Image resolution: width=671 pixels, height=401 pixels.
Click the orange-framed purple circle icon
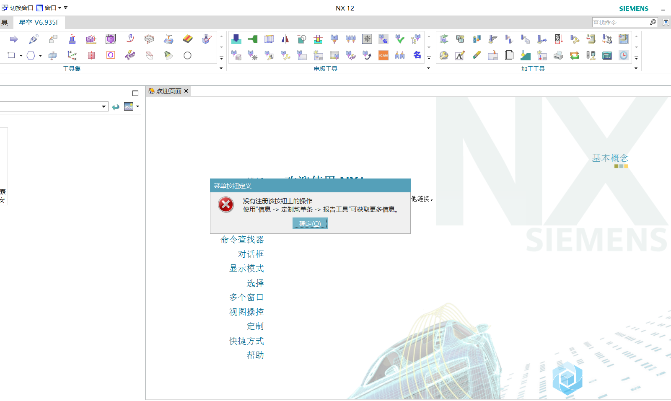pos(111,55)
